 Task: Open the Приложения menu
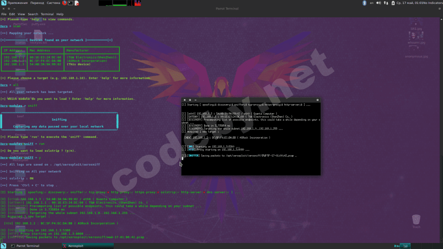tap(17, 3)
